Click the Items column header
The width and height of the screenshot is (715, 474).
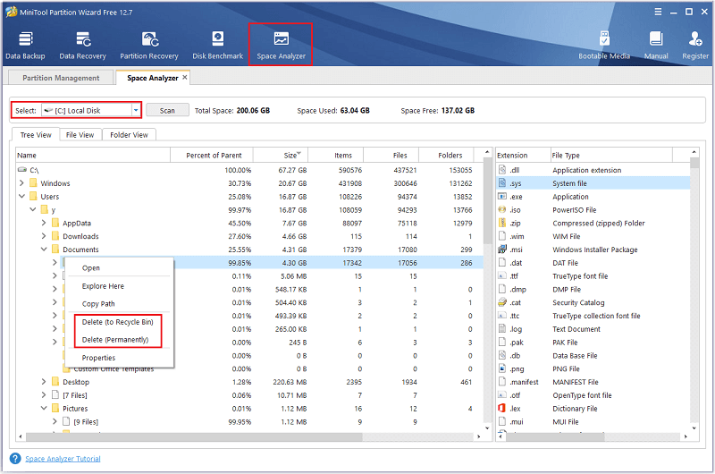336,155
